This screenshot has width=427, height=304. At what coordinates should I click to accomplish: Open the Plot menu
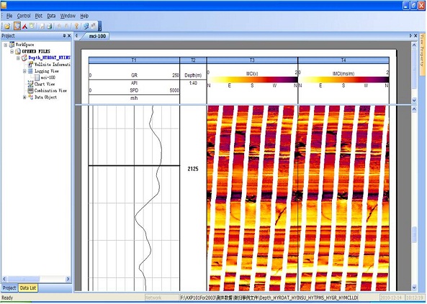pyautogui.click(x=39, y=16)
